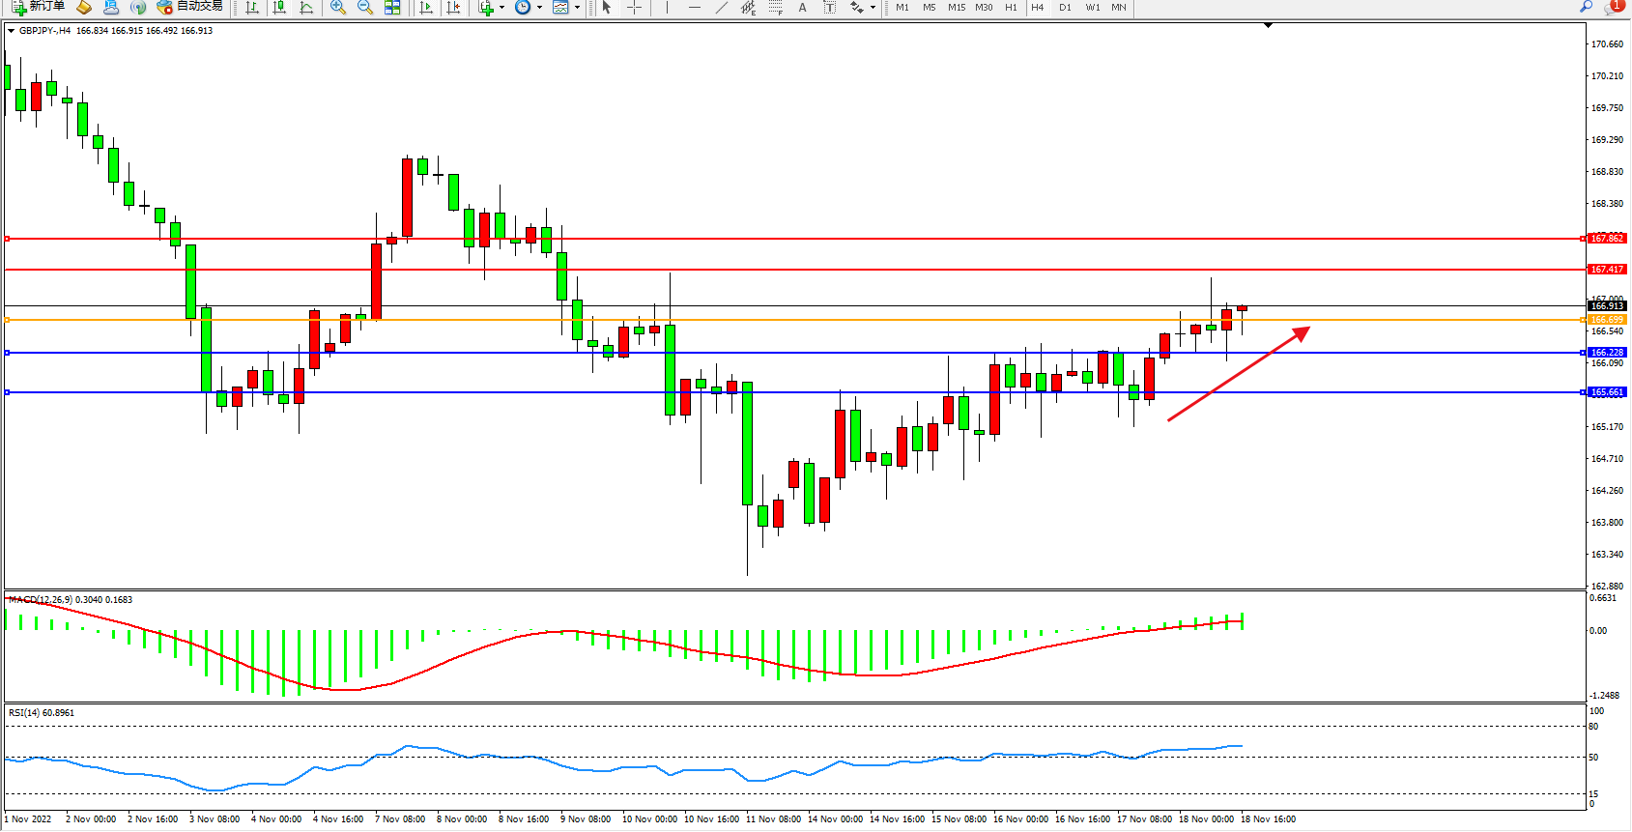
Task: Tile chart windows icon
Action: point(392,8)
